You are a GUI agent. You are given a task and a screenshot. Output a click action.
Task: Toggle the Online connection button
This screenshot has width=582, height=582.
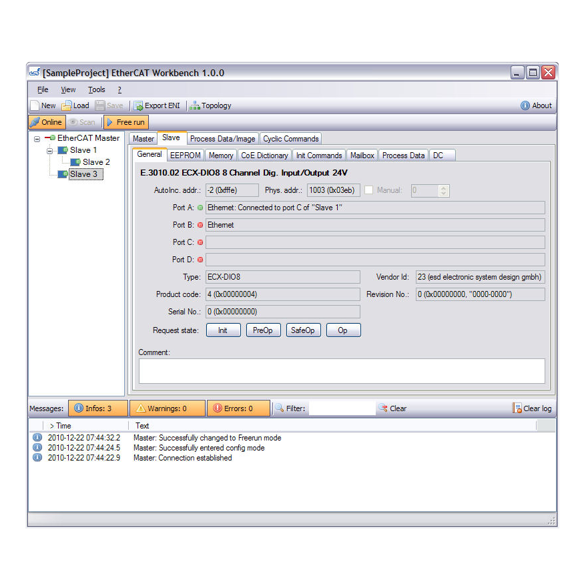click(x=47, y=122)
